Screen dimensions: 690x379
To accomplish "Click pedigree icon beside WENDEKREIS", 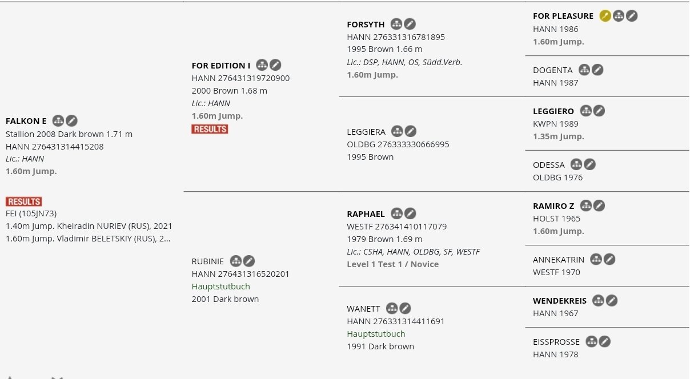I will coord(598,300).
